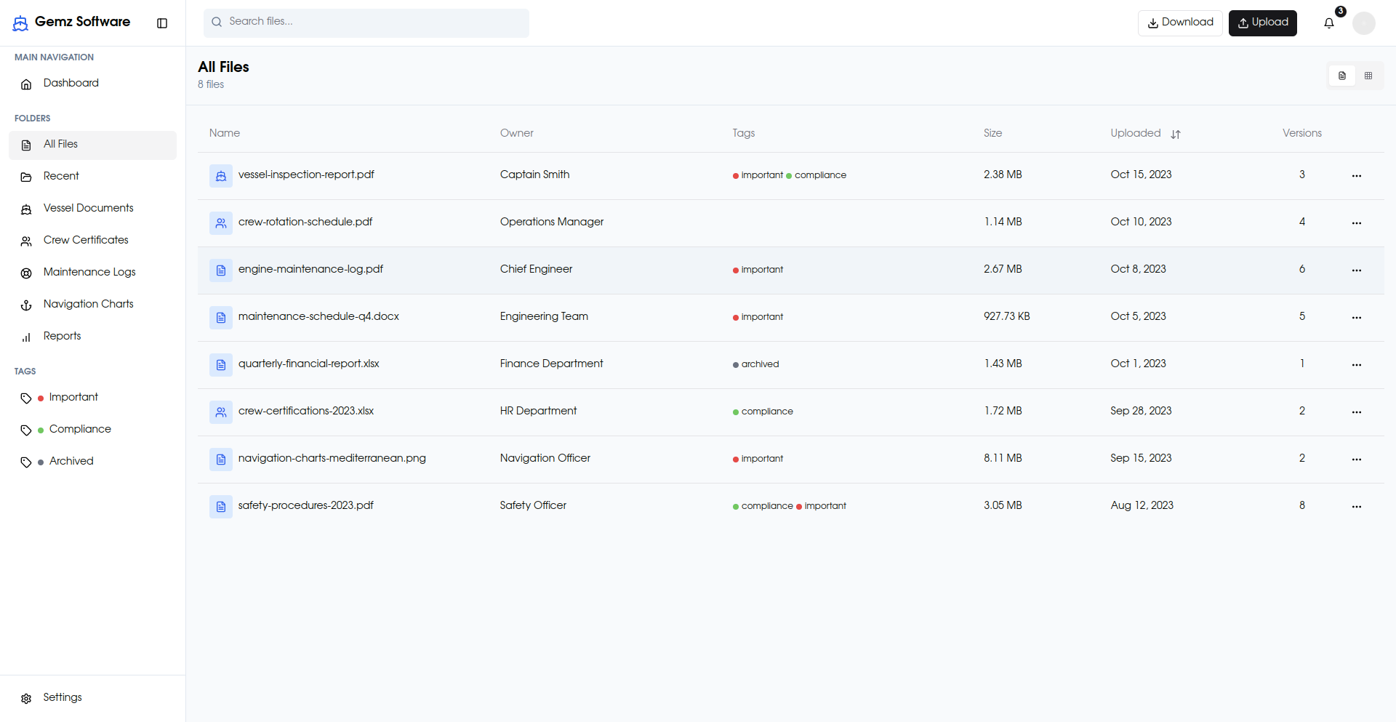The image size is (1396, 722).
Task: Open maintenance-schedule-q4.docx file name
Action: coord(318,316)
